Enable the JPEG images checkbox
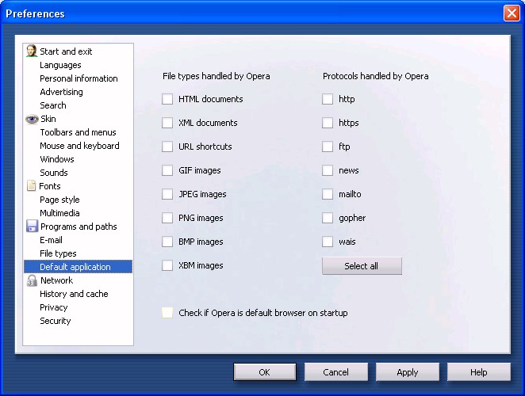 click(167, 194)
